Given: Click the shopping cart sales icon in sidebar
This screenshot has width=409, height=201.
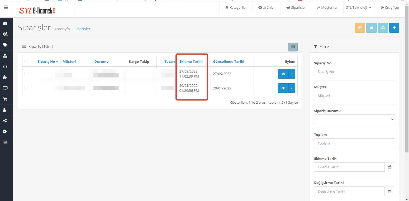Looking at the screenshot, I should point(5,99).
